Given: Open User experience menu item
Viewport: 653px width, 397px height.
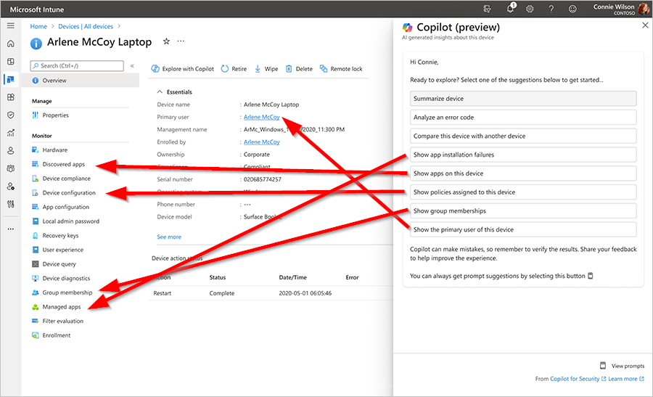Looking at the screenshot, I should pos(57,250).
